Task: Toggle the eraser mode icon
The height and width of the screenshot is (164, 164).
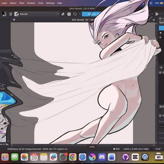Action: (x=63, y=14)
